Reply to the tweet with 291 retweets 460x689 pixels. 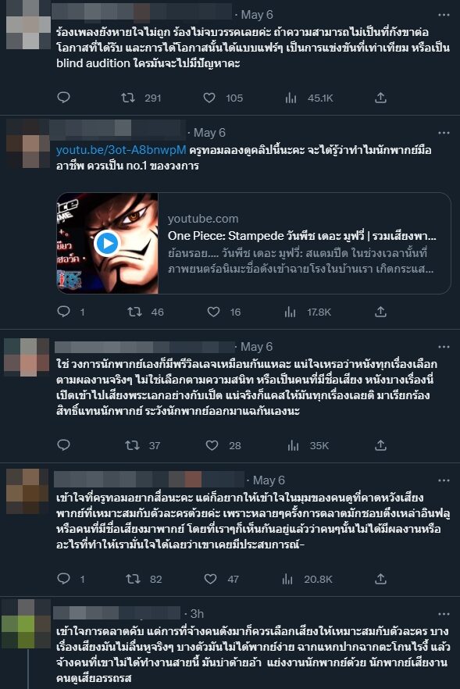pyautogui.click(x=64, y=97)
